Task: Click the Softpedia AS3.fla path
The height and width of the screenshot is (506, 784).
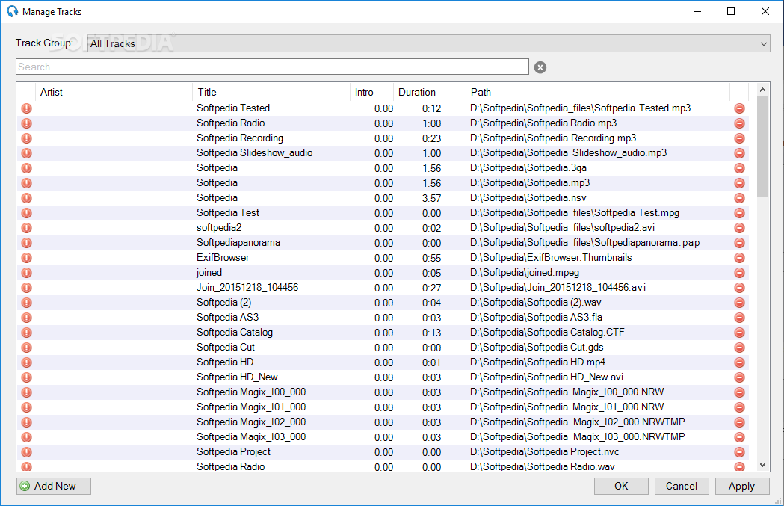Action: [x=536, y=318]
